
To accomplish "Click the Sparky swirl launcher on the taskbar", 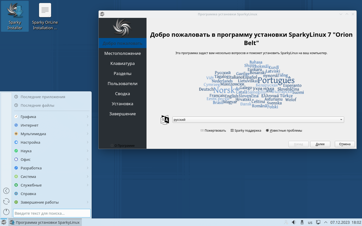I will tap(4, 222).
